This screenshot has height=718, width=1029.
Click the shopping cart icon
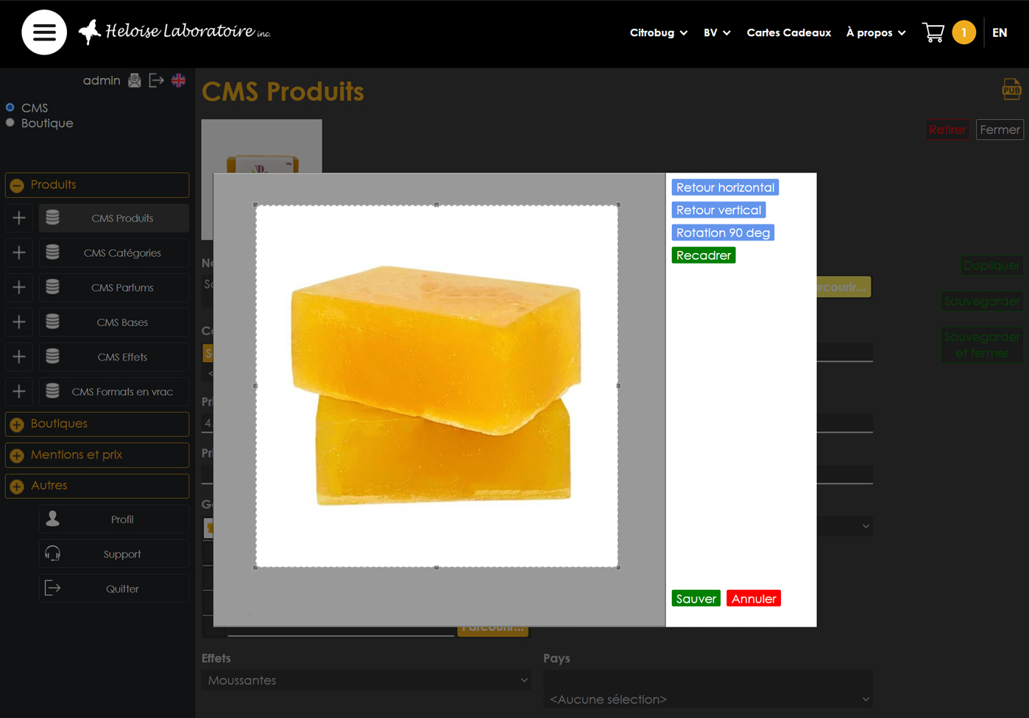coord(933,32)
